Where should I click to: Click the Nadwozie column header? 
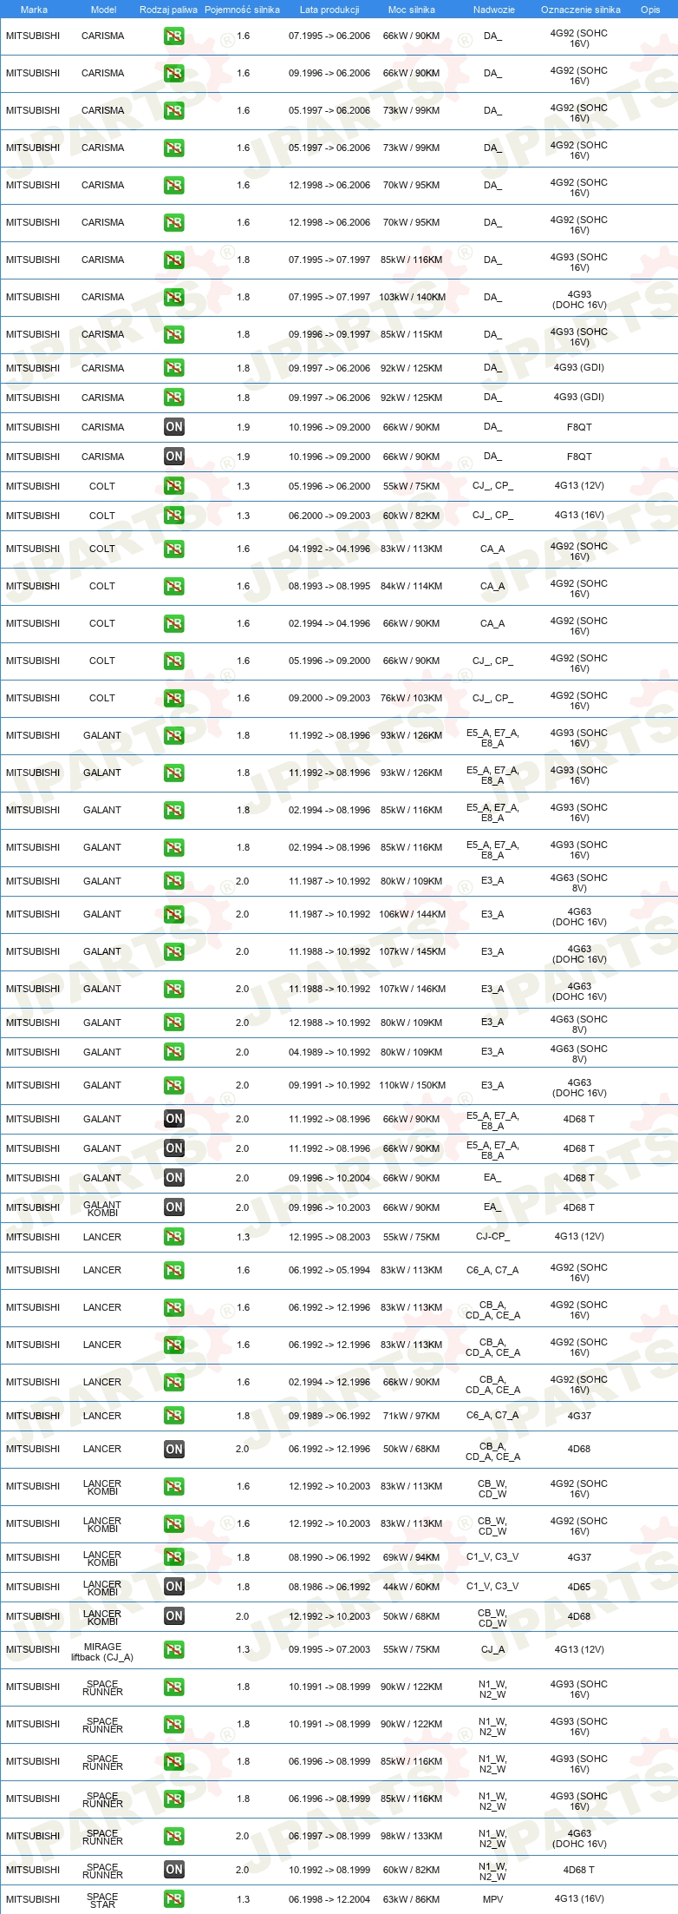(494, 10)
